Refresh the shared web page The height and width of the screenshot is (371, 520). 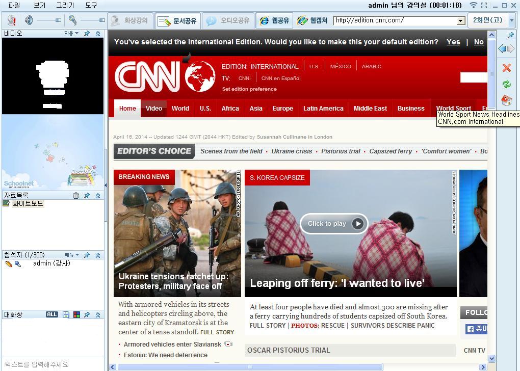[506, 84]
